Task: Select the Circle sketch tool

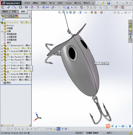Action: 32,7
